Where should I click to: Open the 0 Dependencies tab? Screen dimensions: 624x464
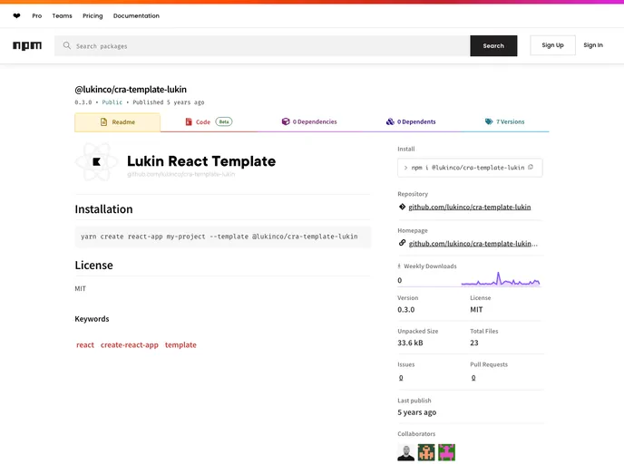click(309, 121)
